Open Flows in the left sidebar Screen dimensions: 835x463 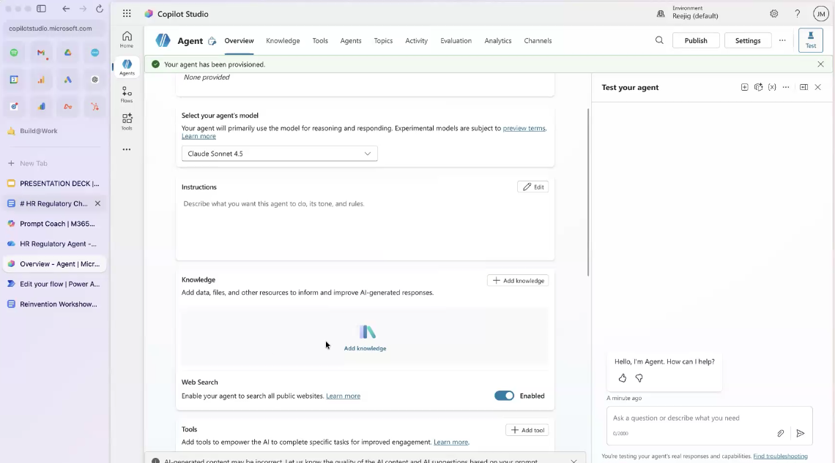pos(127,94)
